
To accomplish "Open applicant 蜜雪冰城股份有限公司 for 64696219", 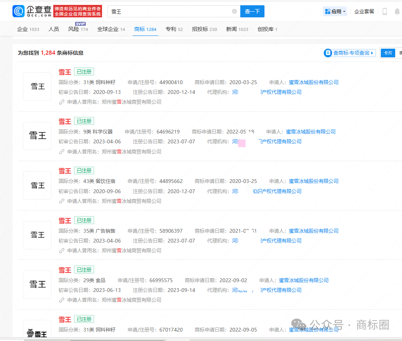I will click(x=311, y=132).
